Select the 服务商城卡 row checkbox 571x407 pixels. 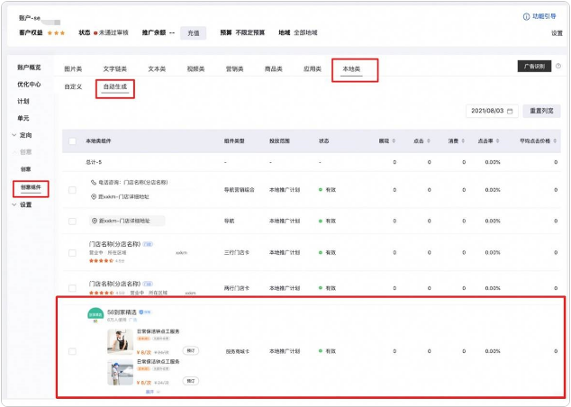point(72,351)
